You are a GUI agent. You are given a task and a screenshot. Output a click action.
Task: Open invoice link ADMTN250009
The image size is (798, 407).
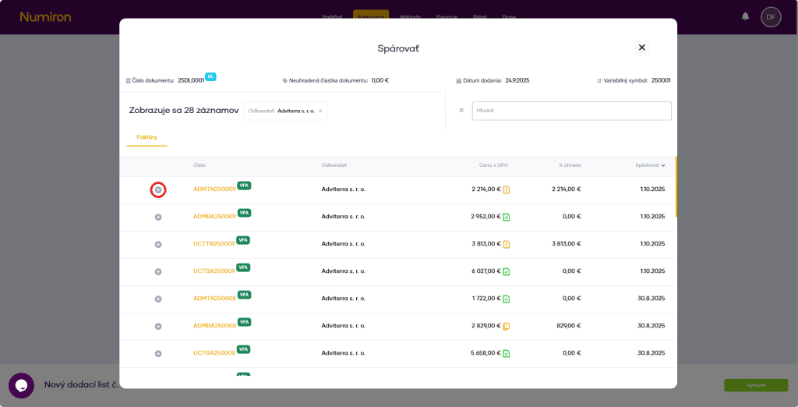coord(214,189)
